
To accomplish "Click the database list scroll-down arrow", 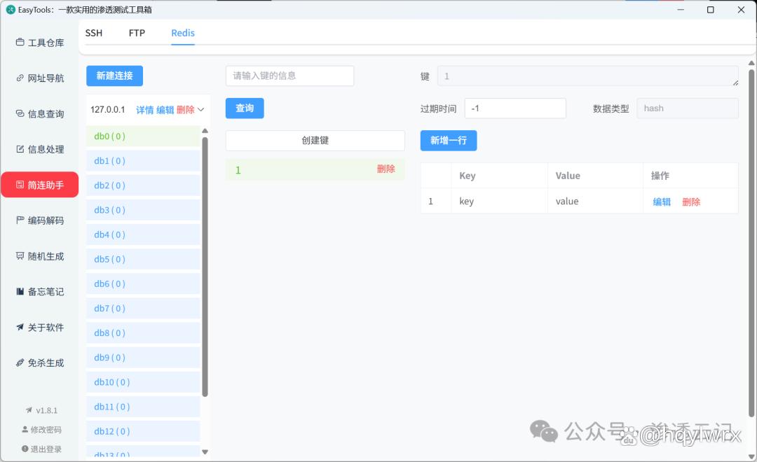I will pyautogui.click(x=205, y=452).
